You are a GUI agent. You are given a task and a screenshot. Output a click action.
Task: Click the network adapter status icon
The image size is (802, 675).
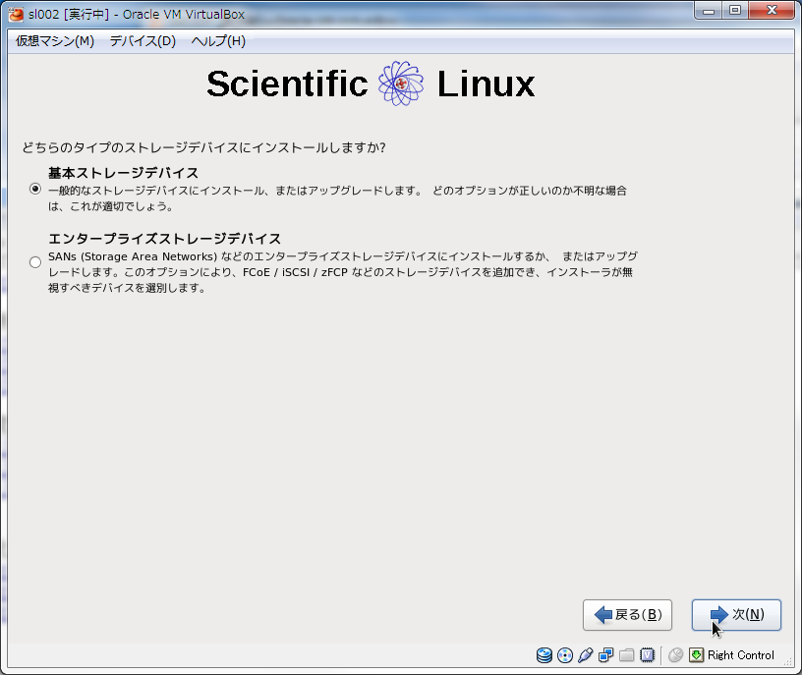[606, 655]
